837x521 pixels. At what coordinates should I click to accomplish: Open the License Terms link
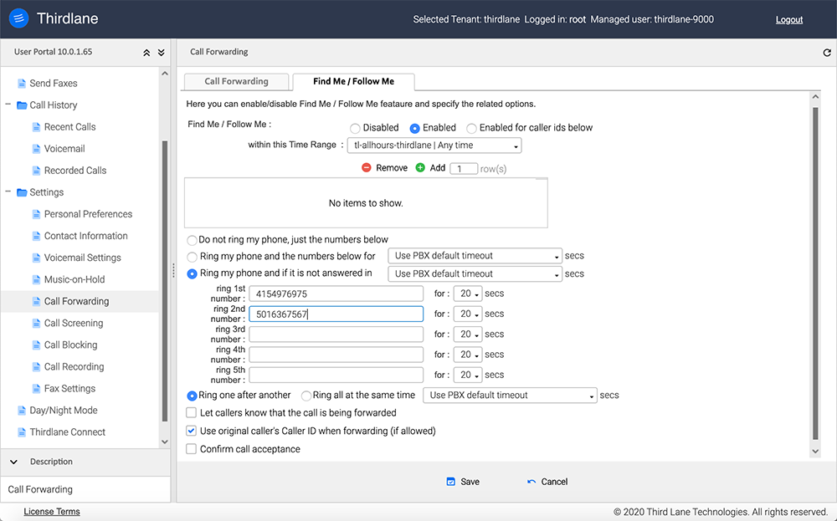(52, 512)
